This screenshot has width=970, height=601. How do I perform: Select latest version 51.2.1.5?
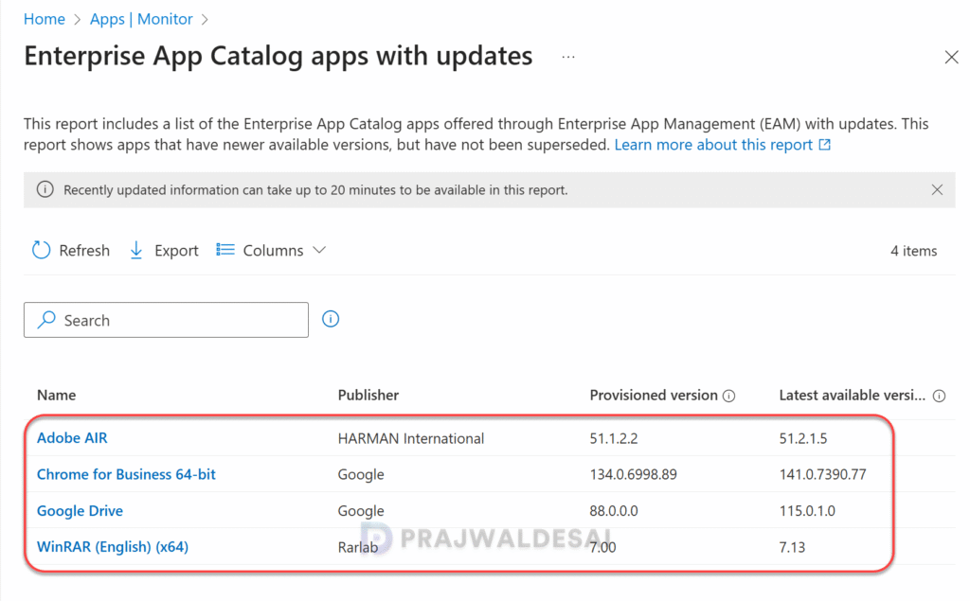[x=803, y=438]
